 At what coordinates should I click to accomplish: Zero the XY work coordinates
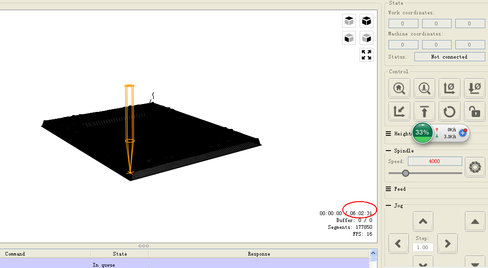pyautogui.click(x=449, y=88)
